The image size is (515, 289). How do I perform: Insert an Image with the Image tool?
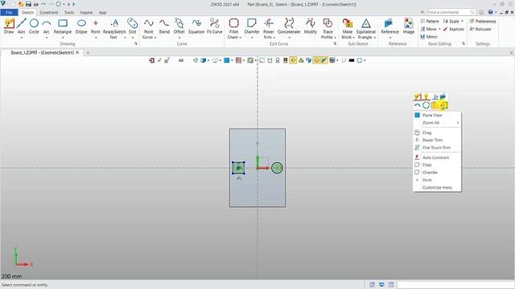[408, 26]
